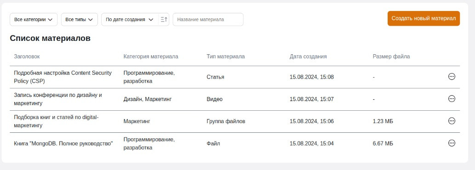Open Подборка книг и статей по digital-маркетингу
The width and height of the screenshot is (475, 170).
57,121
